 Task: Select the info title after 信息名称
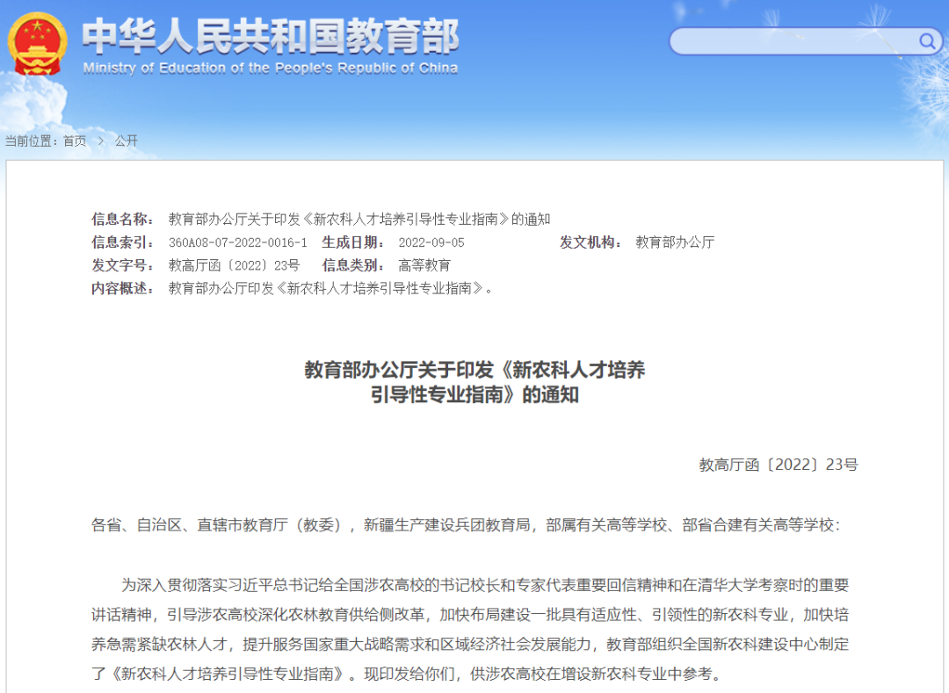pos(359,219)
